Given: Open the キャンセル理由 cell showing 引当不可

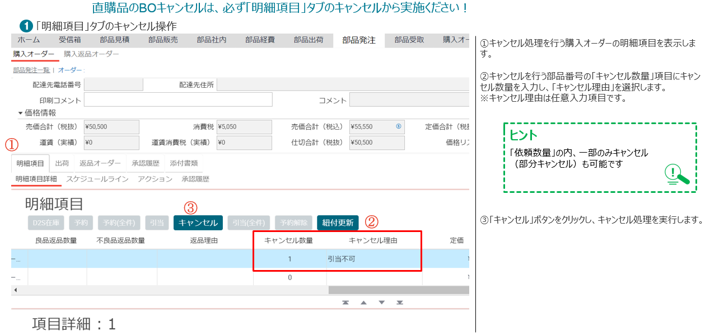Looking at the screenshot, I should pyautogui.click(x=373, y=259).
